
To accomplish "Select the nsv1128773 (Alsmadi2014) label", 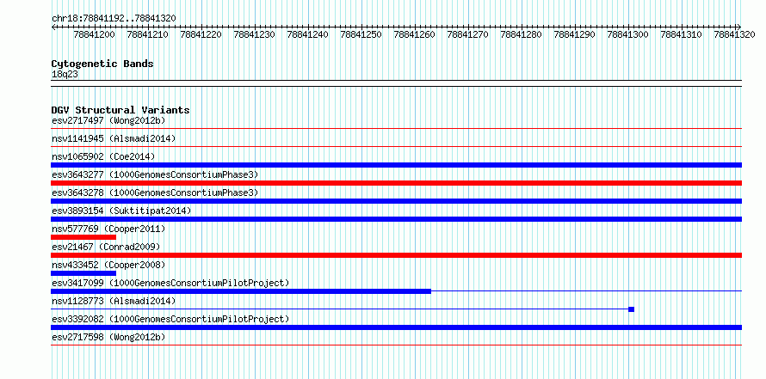I will click(x=114, y=301).
